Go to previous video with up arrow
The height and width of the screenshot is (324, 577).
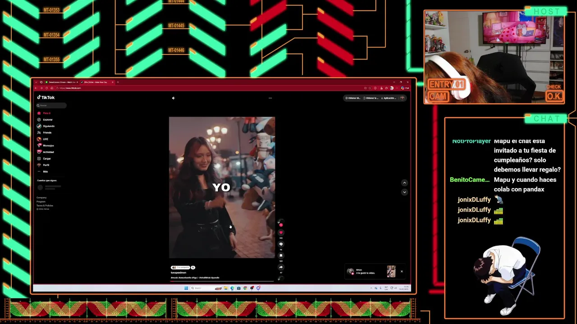coord(404,183)
